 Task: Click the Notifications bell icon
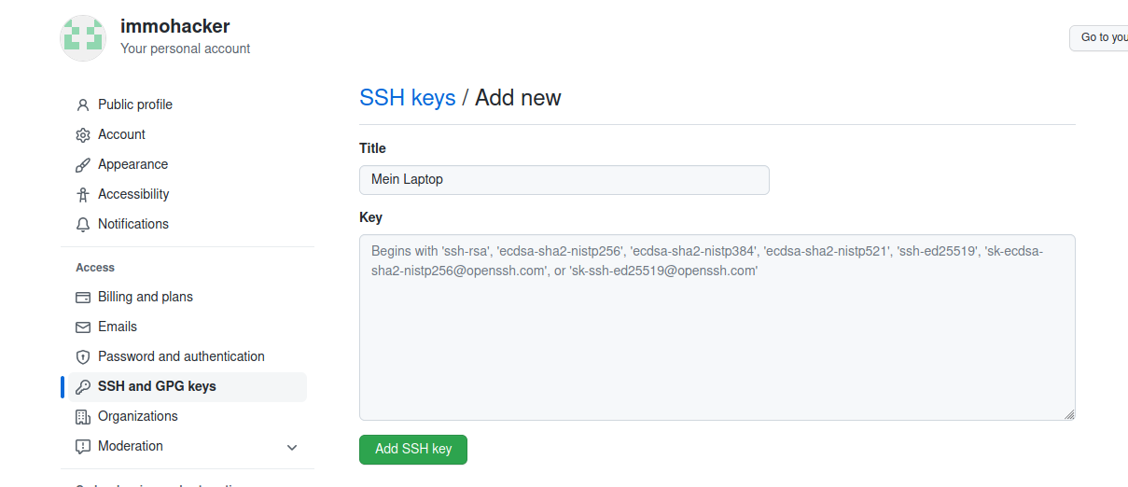82,225
